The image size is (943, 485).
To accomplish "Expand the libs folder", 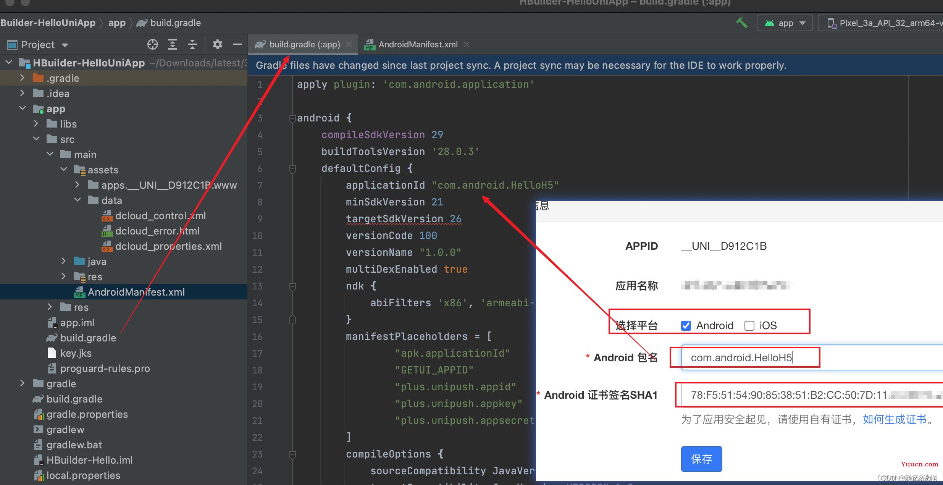I will pyautogui.click(x=36, y=123).
